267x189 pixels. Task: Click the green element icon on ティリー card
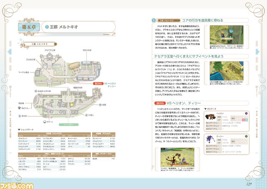[x=246, y=136]
